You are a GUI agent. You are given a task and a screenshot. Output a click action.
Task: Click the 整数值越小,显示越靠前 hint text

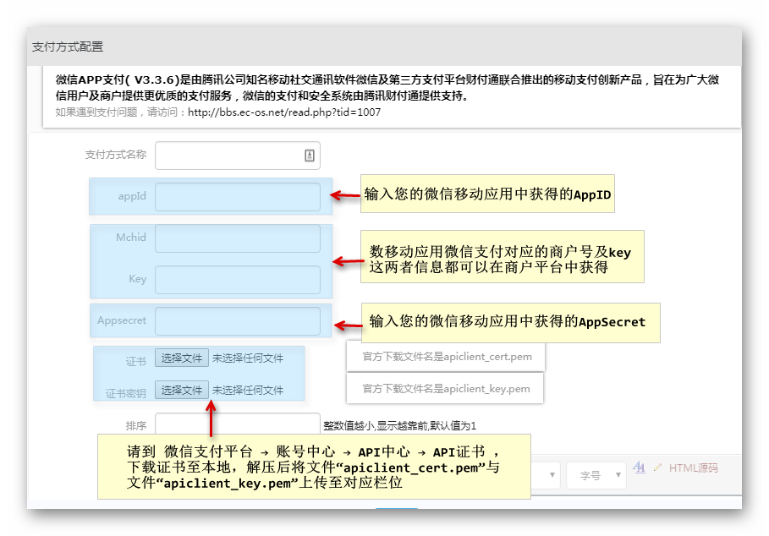tap(399, 426)
